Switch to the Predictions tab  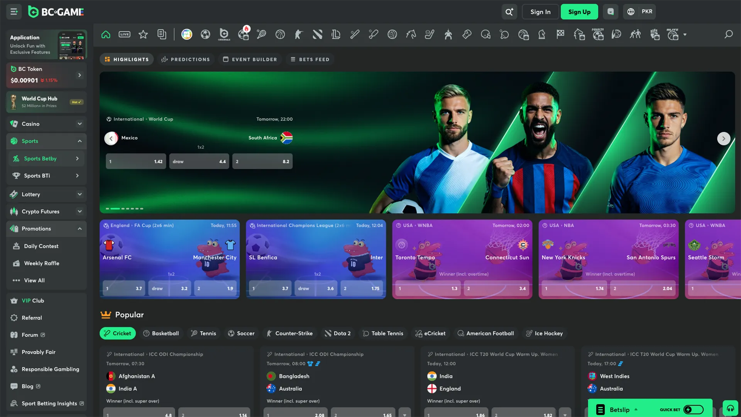(x=186, y=59)
